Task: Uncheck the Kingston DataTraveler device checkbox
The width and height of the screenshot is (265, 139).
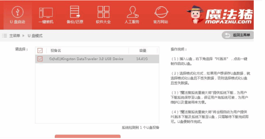Action: click(40, 59)
